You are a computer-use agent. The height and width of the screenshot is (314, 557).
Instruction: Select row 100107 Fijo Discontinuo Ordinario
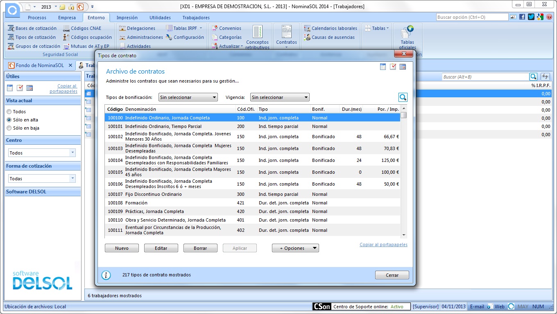253,194
